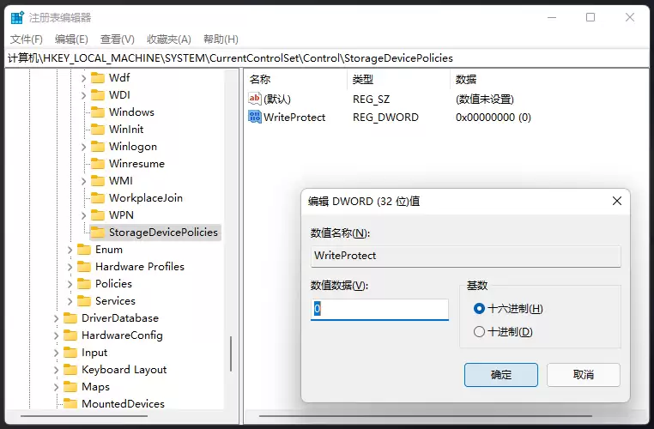Click the MountedDevices folder icon
The image size is (654, 429).
tap(70, 403)
